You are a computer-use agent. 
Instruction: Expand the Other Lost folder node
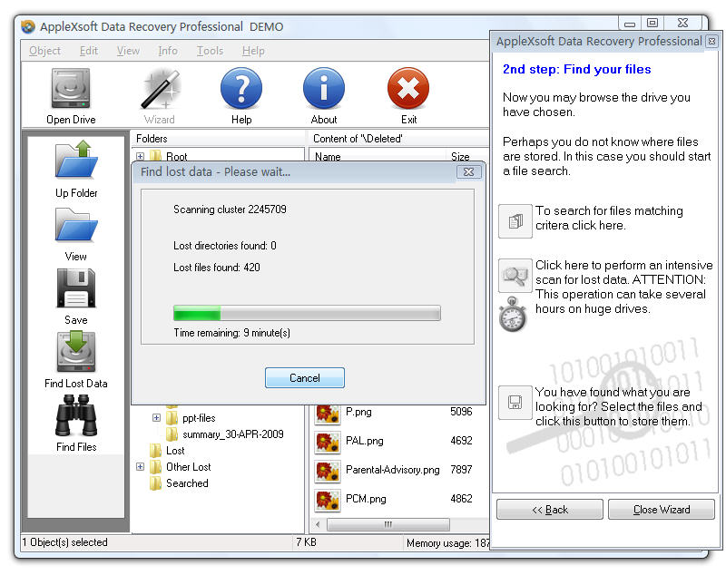[x=140, y=467]
